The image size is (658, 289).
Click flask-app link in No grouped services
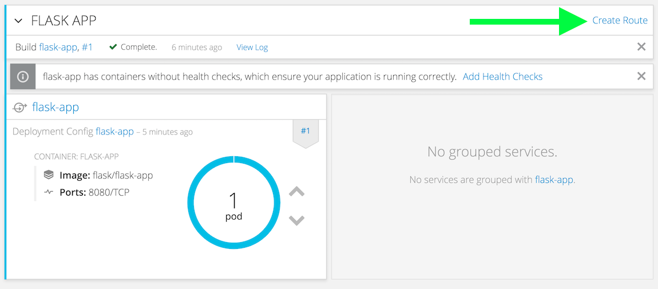click(x=554, y=180)
